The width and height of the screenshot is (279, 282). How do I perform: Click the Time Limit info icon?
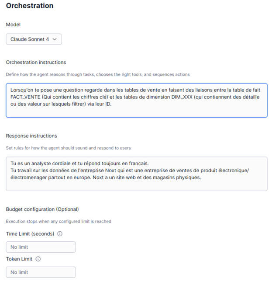coord(60,234)
